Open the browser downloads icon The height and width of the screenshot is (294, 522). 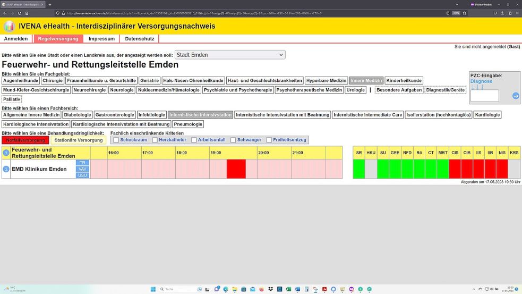502,13
